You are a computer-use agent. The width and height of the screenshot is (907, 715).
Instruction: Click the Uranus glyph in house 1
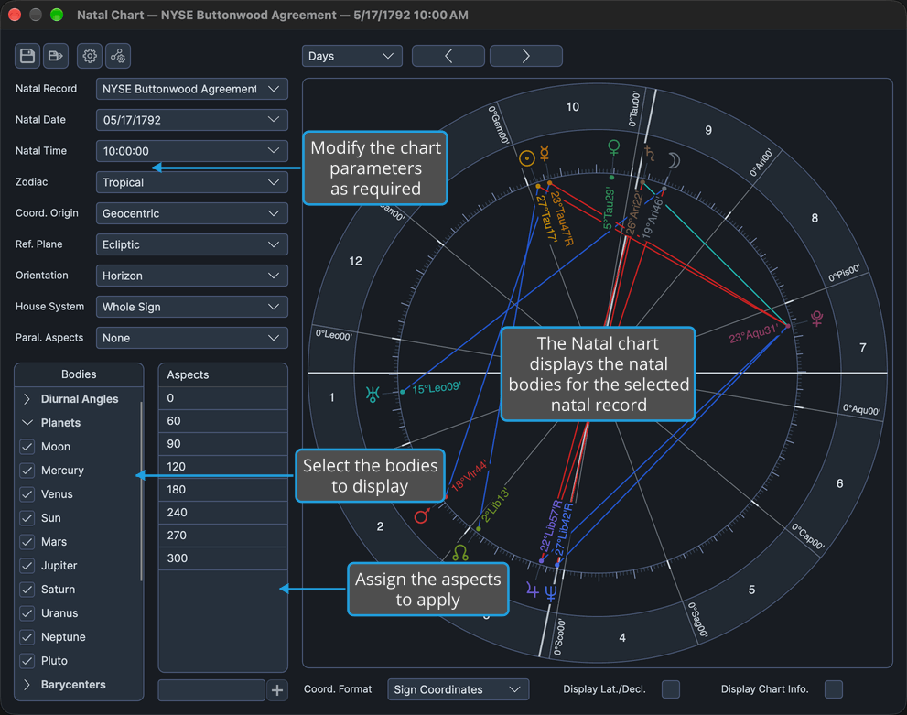373,395
